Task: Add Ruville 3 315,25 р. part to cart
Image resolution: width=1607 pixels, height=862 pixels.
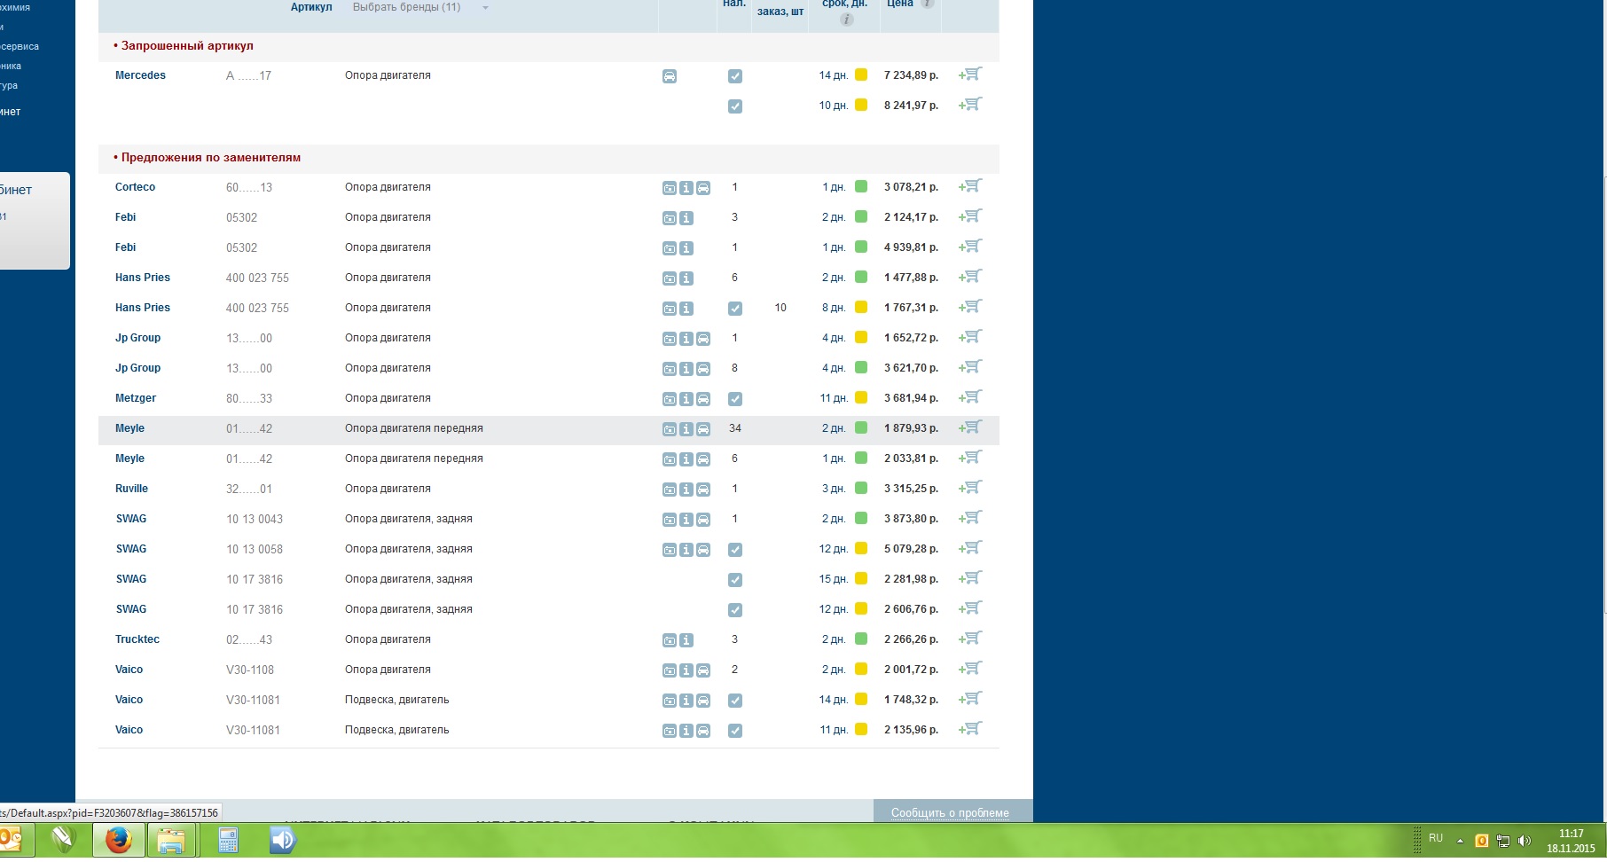Action: click(971, 488)
